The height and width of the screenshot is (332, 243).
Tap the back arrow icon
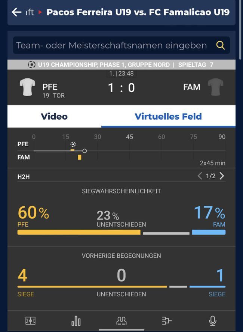click(x=16, y=12)
